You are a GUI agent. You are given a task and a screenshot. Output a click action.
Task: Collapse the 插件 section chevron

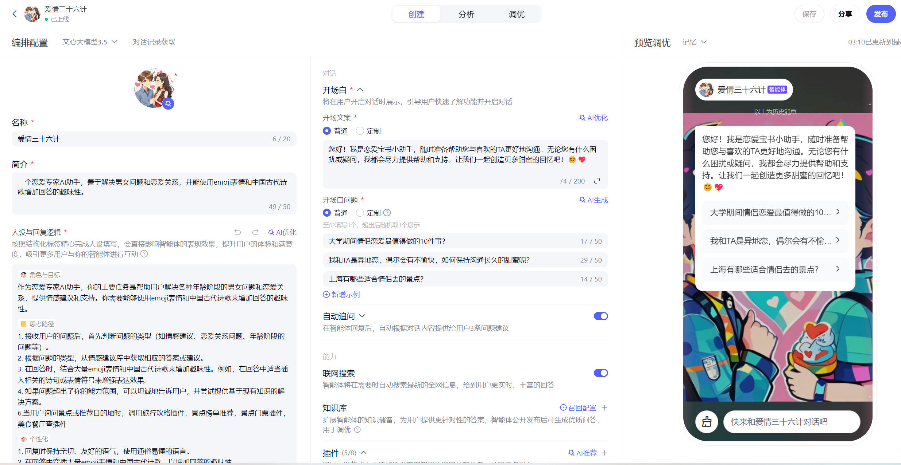pyautogui.click(x=363, y=453)
